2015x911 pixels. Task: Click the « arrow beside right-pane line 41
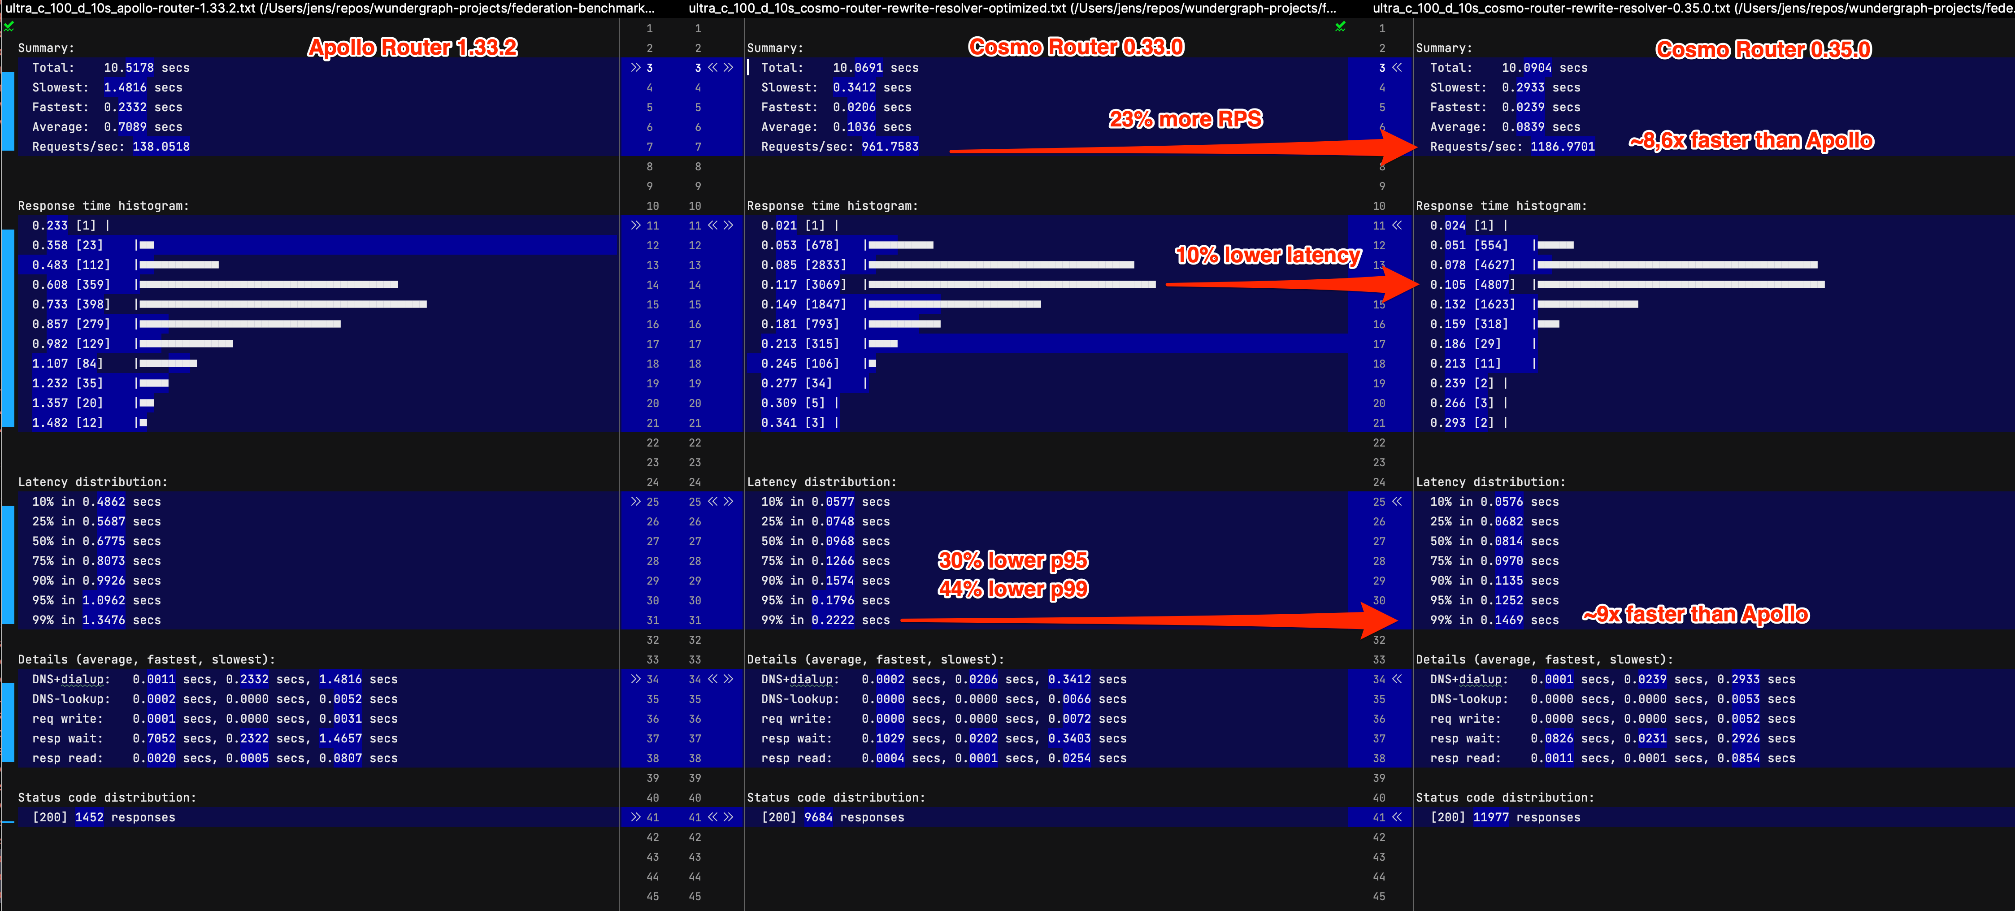coord(1397,817)
